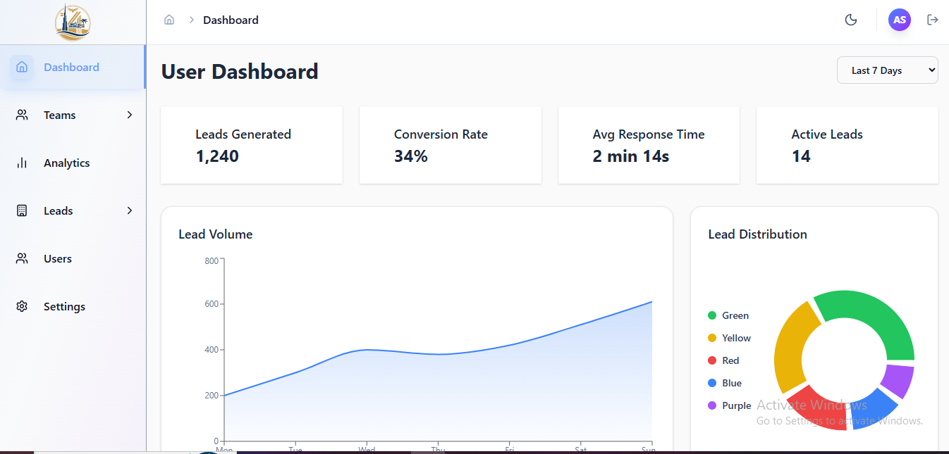
Task: Click the company logo in sidebar
Action: pos(73,23)
